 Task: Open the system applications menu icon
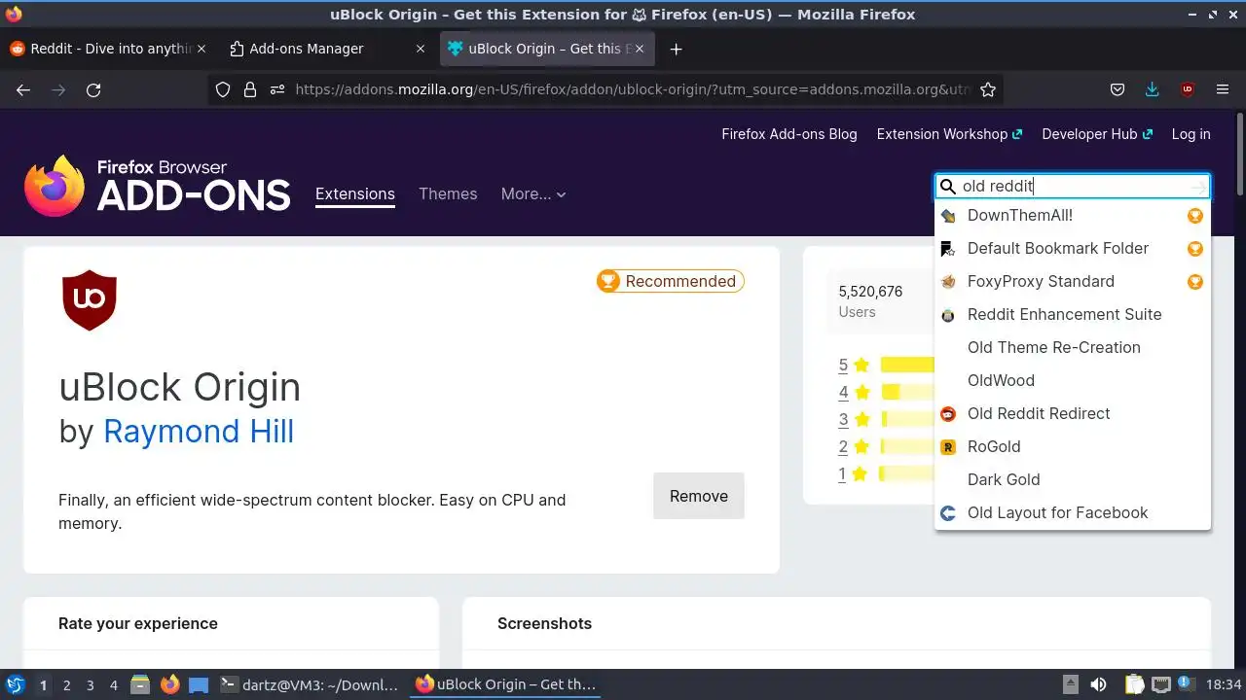click(15, 684)
